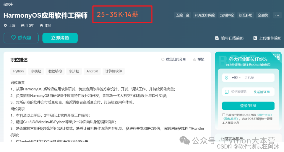Click the briefcase icon beside 1-3年
The height and width of the screenshot is (152, 284).
[23, 25]
